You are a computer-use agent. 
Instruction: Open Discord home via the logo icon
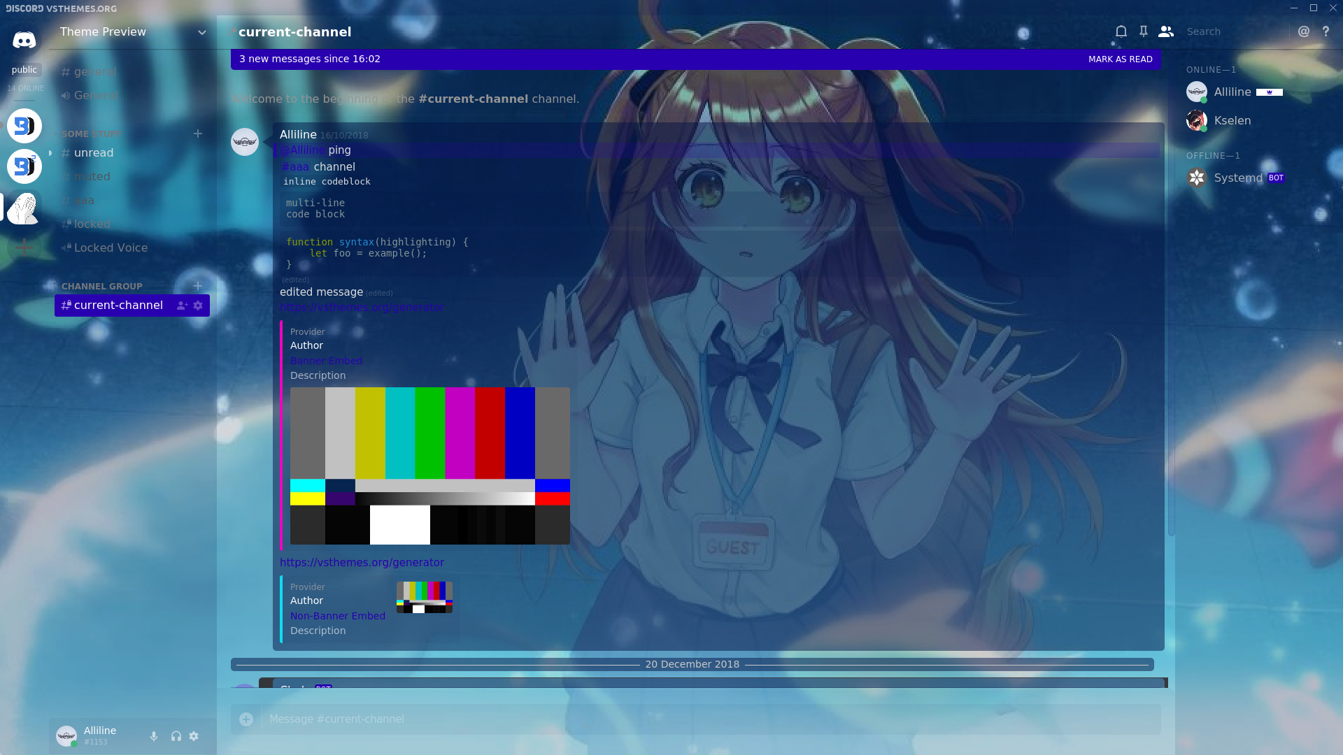pyautogui.click(x=24, y=40)
